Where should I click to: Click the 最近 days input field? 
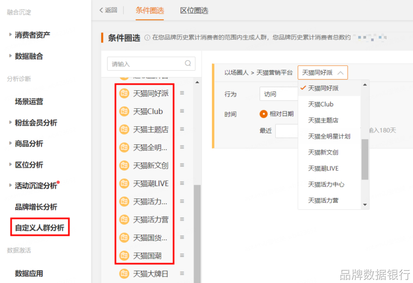[x=287, y=131]
